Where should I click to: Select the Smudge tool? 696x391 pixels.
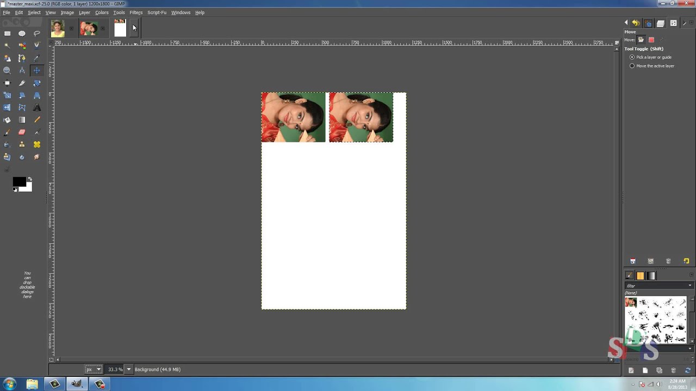click(x=37, y=157)
